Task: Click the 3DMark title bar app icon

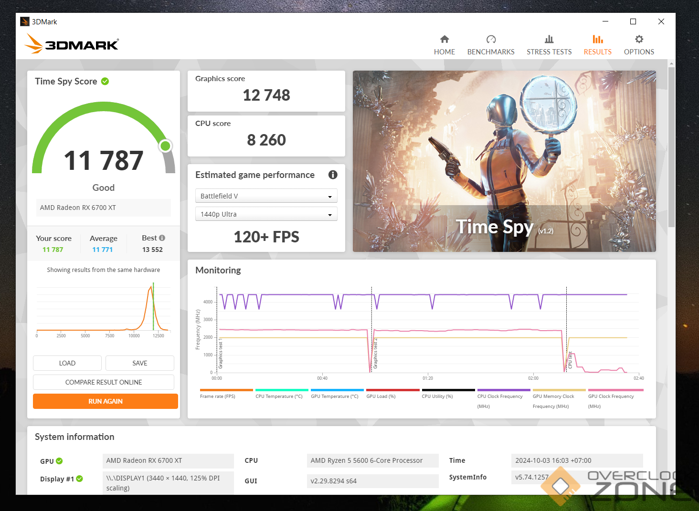Action: click(25, 21)
